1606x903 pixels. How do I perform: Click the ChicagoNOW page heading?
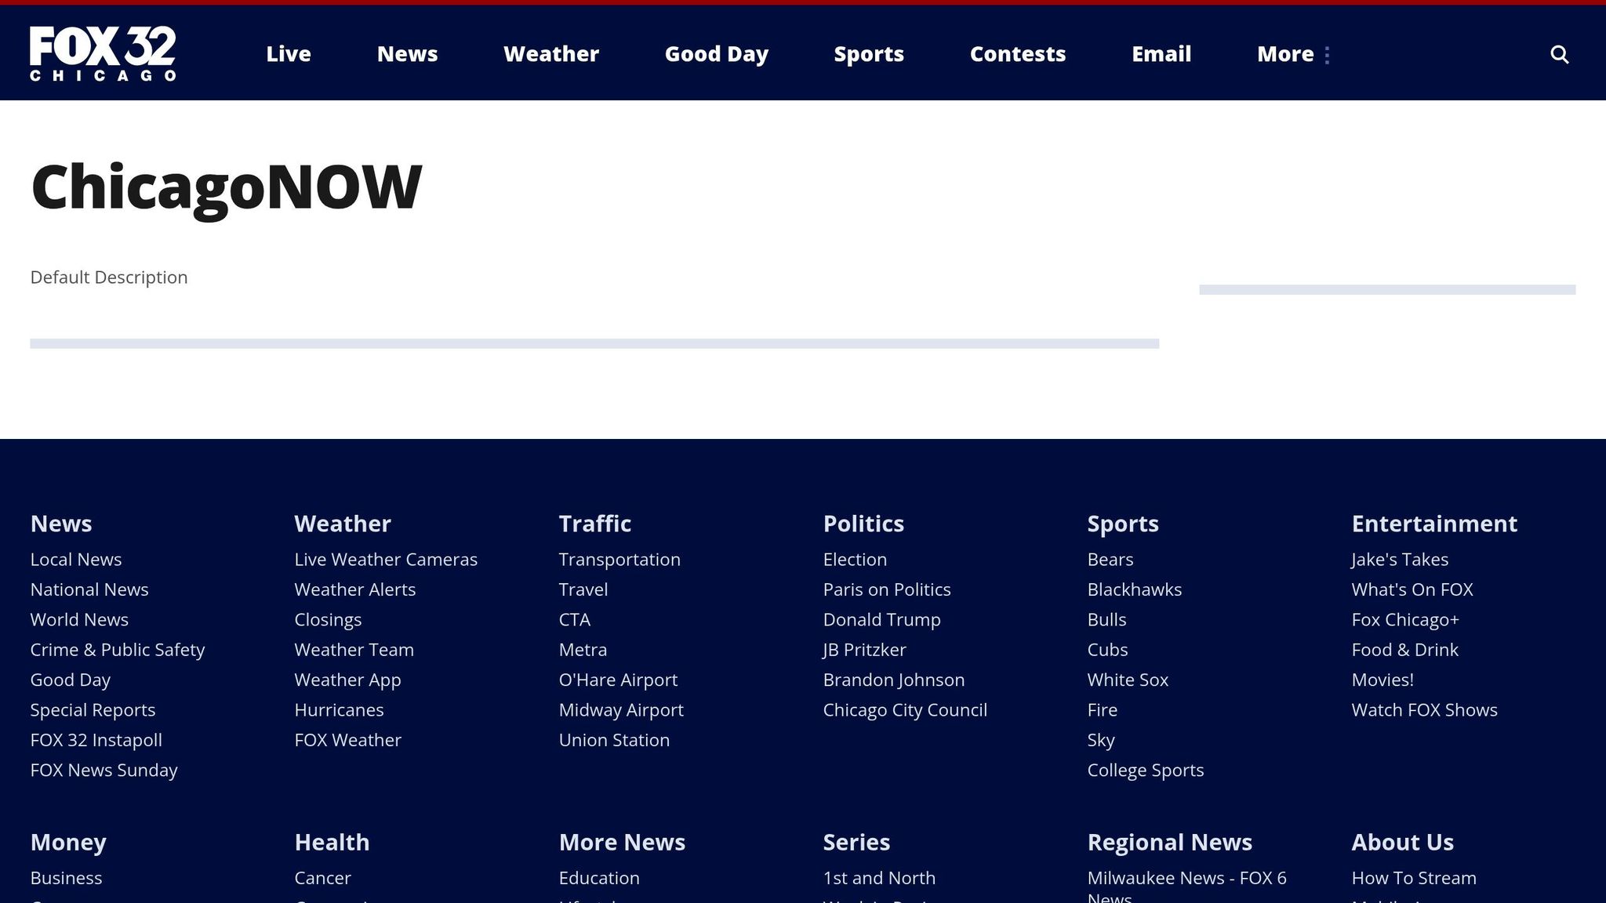coord(226,187)
